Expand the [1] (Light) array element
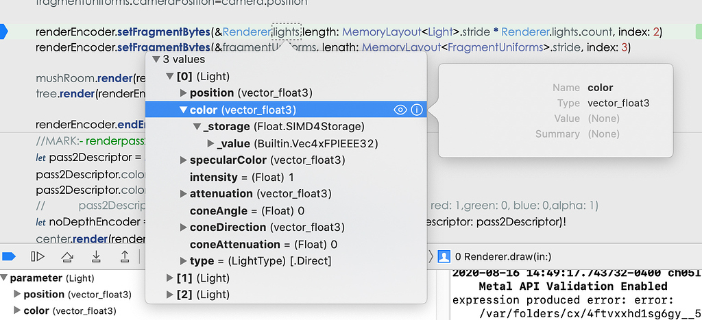The height and width of the screenshot is (320, 702). pos(171,278)
